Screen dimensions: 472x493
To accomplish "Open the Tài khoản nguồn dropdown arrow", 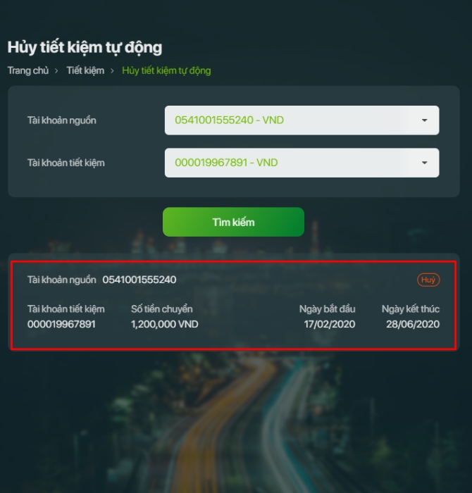I will (x=424, y=120).
